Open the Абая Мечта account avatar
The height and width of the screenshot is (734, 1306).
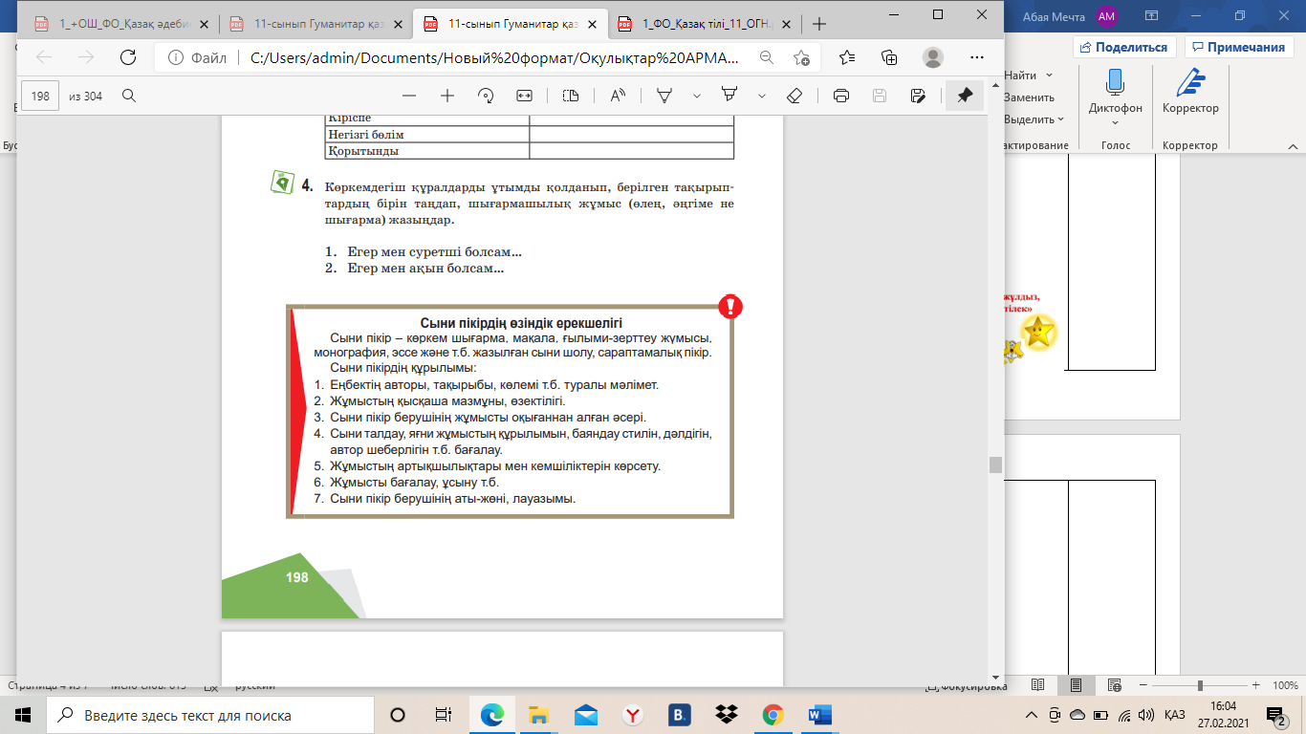coord(1107,16)
